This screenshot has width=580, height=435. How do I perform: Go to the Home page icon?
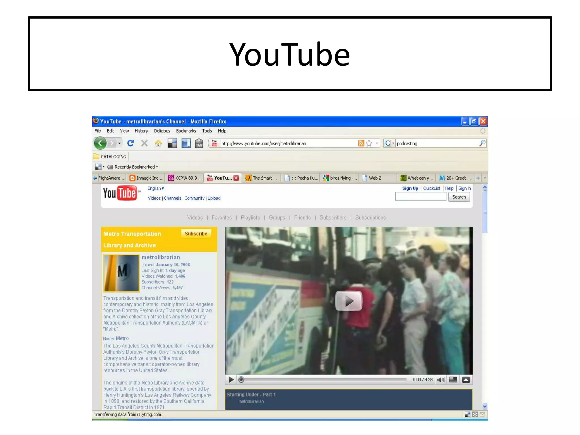pyautogui.click(x=158, y=144)
